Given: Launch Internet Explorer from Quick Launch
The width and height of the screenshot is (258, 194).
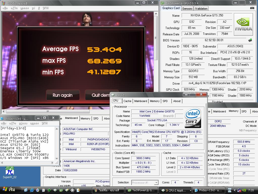Looking at the screenshot, I should tap(31, 190).
